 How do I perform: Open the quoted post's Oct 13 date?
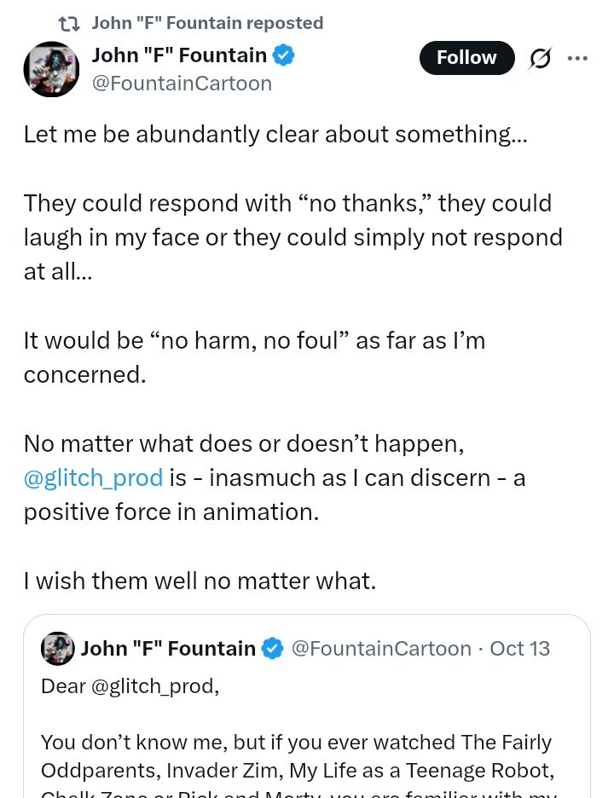pos(520,649)
